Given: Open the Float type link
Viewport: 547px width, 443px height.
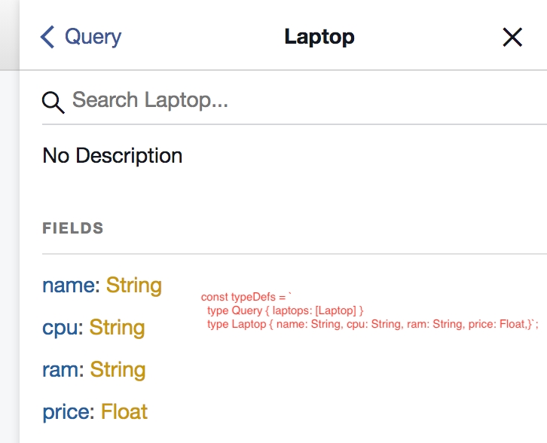Looking at the screenshot, I should click(x=124, y=412).
